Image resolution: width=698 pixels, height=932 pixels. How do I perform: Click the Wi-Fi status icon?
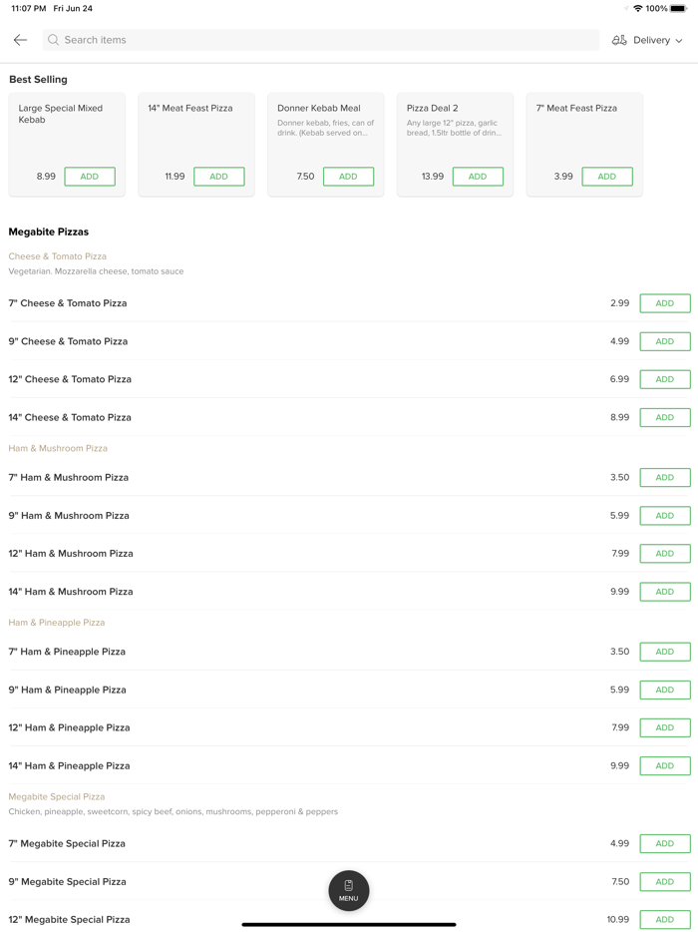point(638,8)
